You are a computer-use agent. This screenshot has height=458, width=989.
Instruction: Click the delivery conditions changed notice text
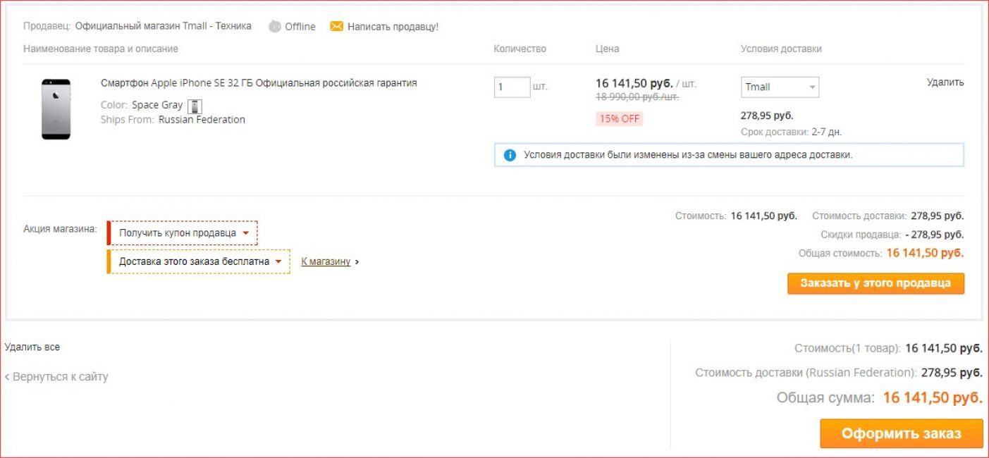688,155
